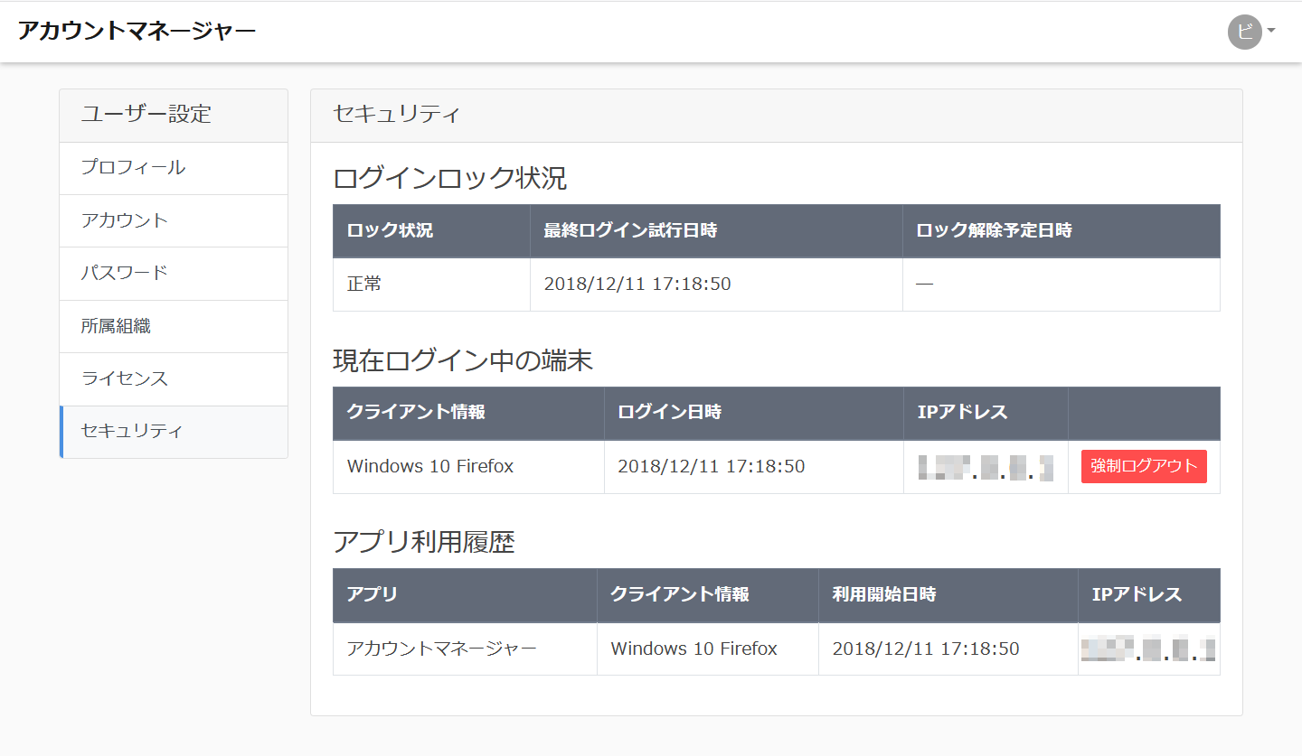Expand the user menu dropdown caret
The image size is (1302, 756).
[1271, 31]
